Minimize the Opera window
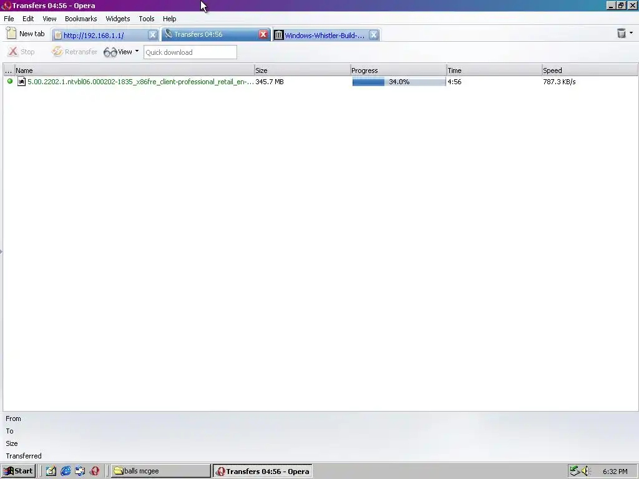This screenshot has width=639, height=479. 610,5
